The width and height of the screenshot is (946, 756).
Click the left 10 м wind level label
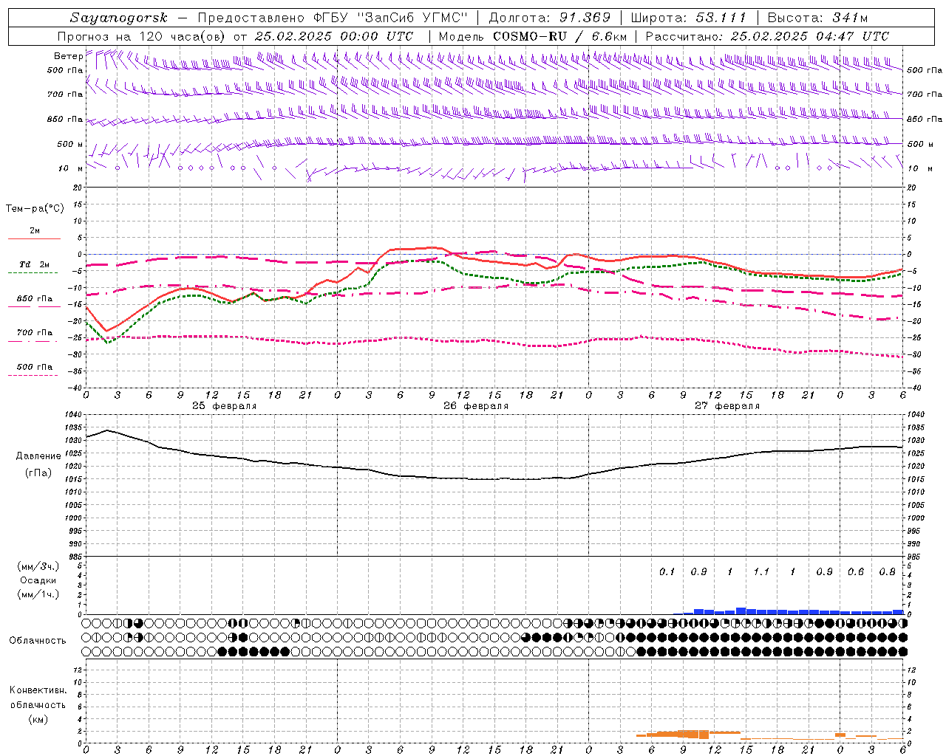tap(70, 168)
